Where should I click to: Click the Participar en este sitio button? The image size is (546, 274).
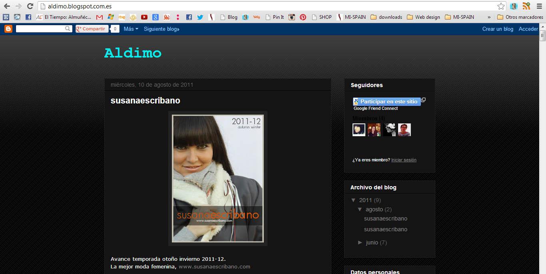[386, 101]
